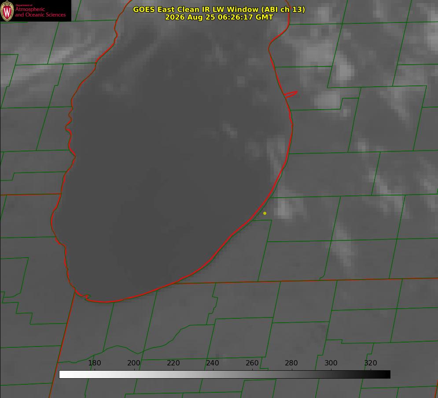This screenshot has width=438, height=398.
Task: Click the 280 label on the colorbar
Action: (291, 363)
